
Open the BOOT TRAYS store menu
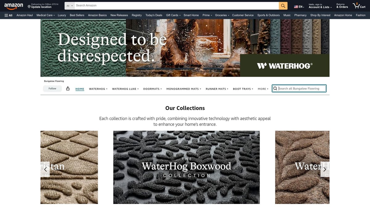click(243, 89)
